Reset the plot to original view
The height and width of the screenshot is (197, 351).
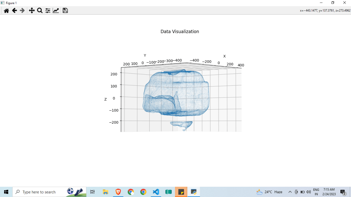[6, 11]
